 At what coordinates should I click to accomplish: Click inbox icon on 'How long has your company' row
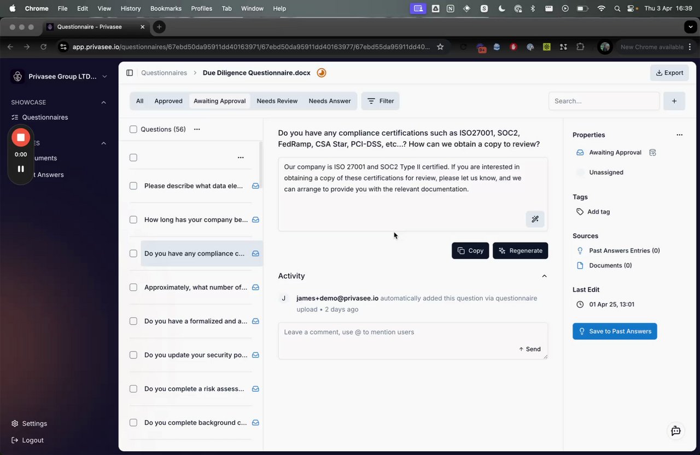tap(255, 220)
